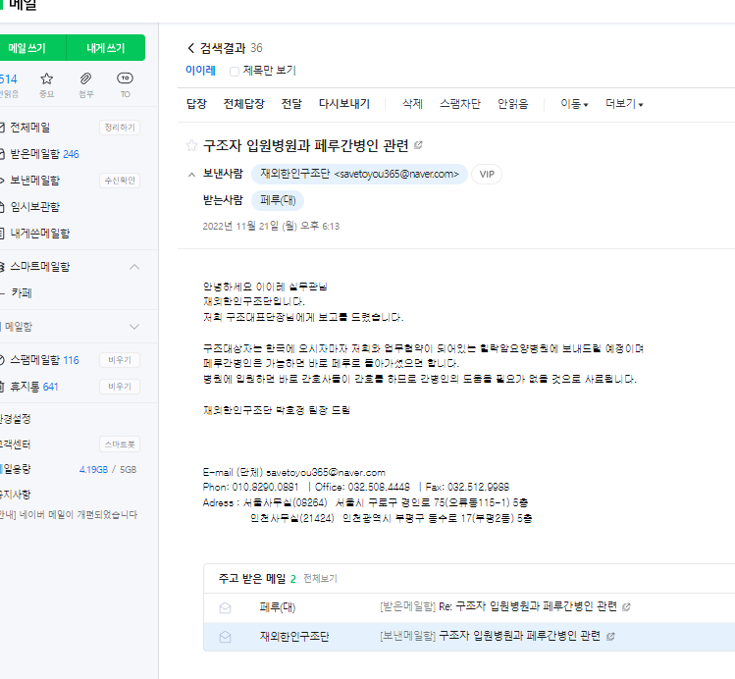Mark mail as 안읽음 unread
Image resolution: width=735 pixels, height=679 pixels.
click(x=513, y=104)
